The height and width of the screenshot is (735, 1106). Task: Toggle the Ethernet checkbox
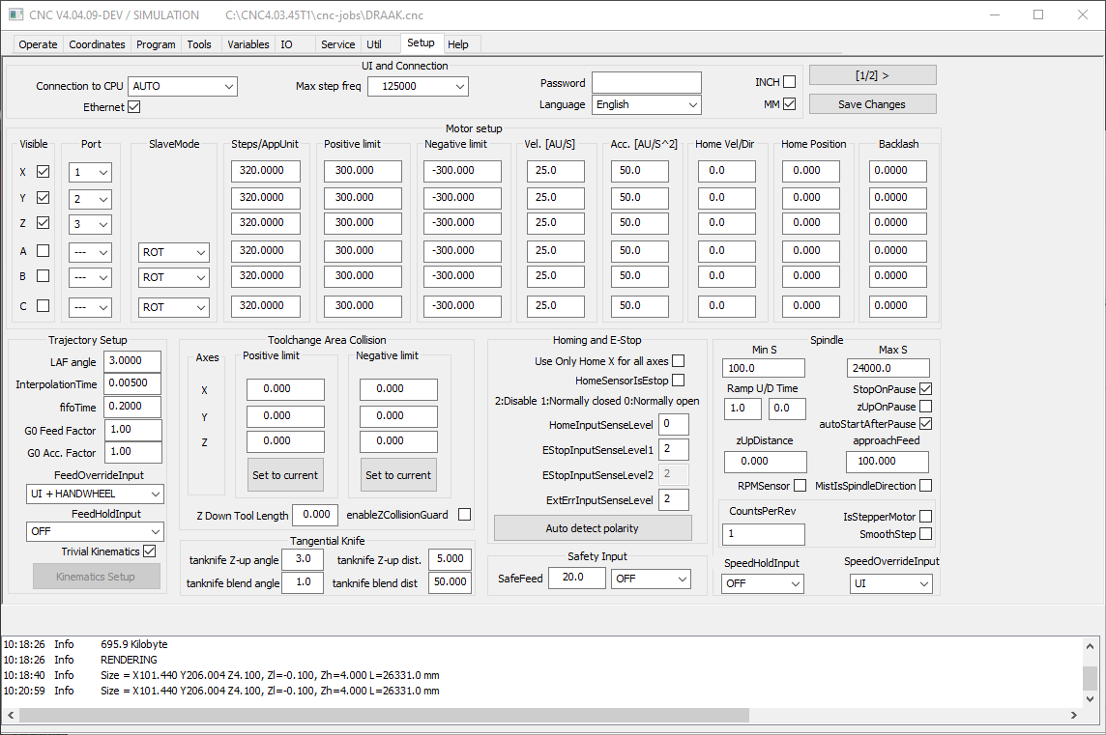(x=134, y=107)
